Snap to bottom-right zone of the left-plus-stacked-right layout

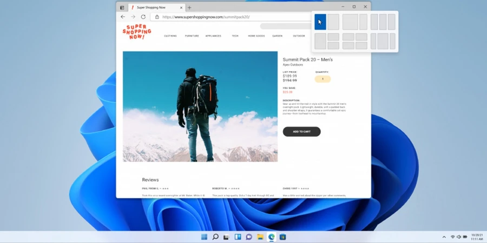pos(333,45)
